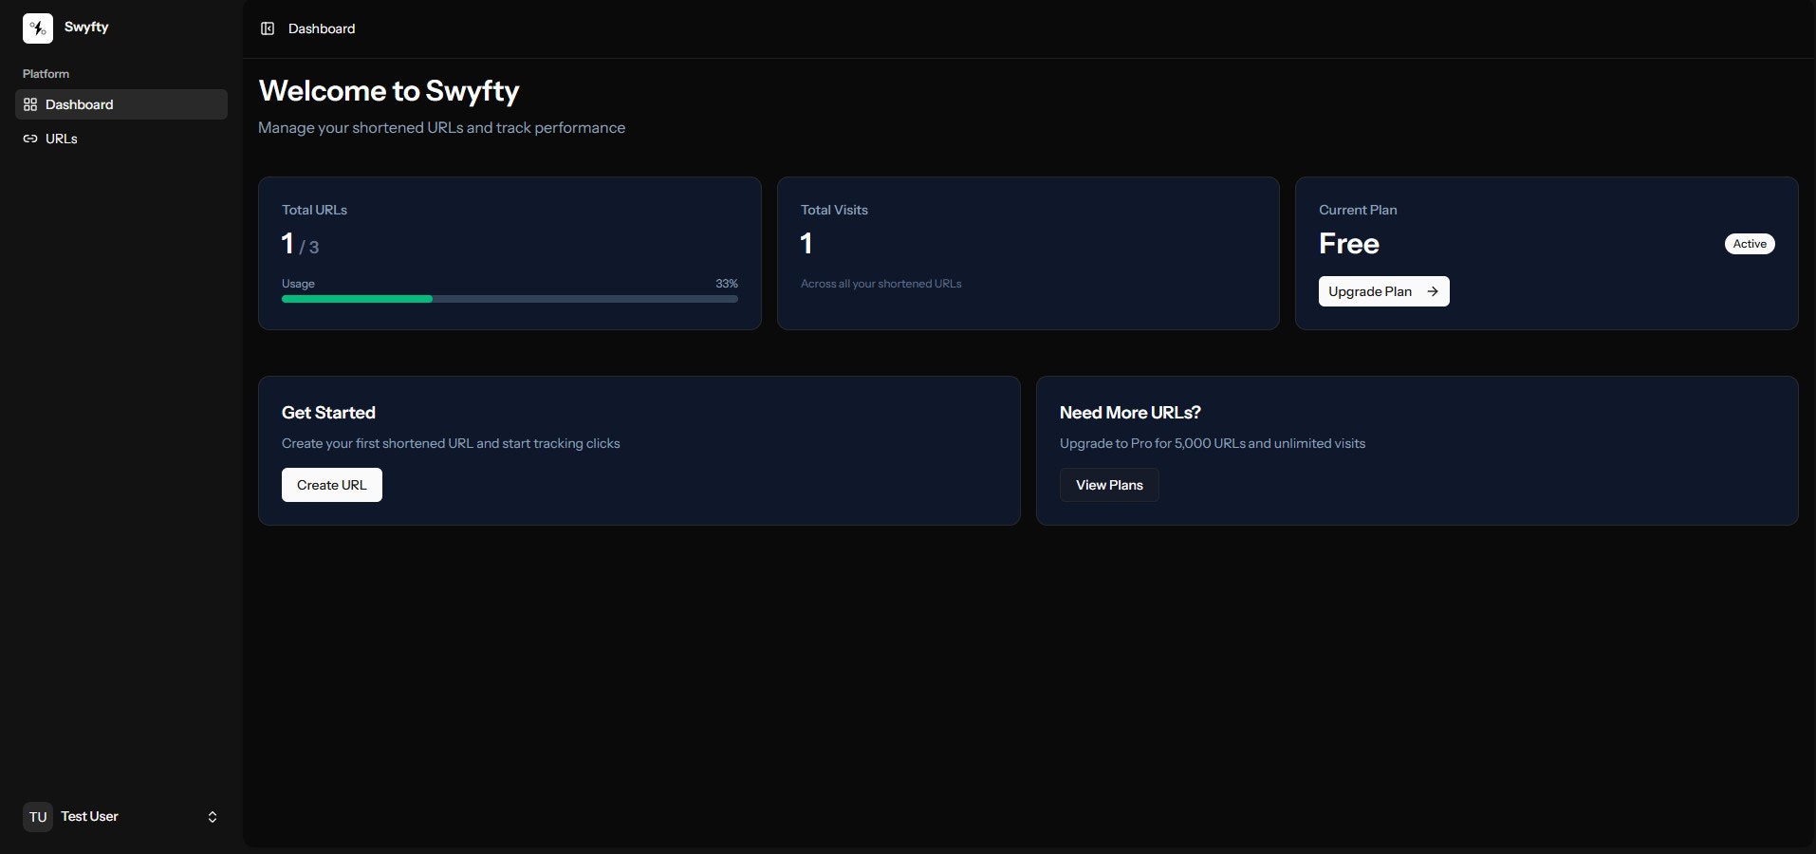
Task: Navigate to the URLs page in the sidebar
Action: click(x=61, y=139)
